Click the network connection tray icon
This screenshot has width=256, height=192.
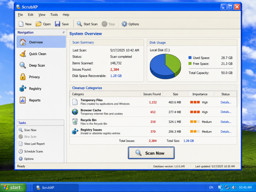click(x=227, y=188)
